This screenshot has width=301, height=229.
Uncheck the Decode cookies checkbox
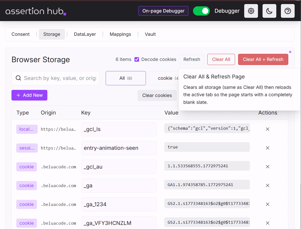pyautogui.click(x=137, y=59)
